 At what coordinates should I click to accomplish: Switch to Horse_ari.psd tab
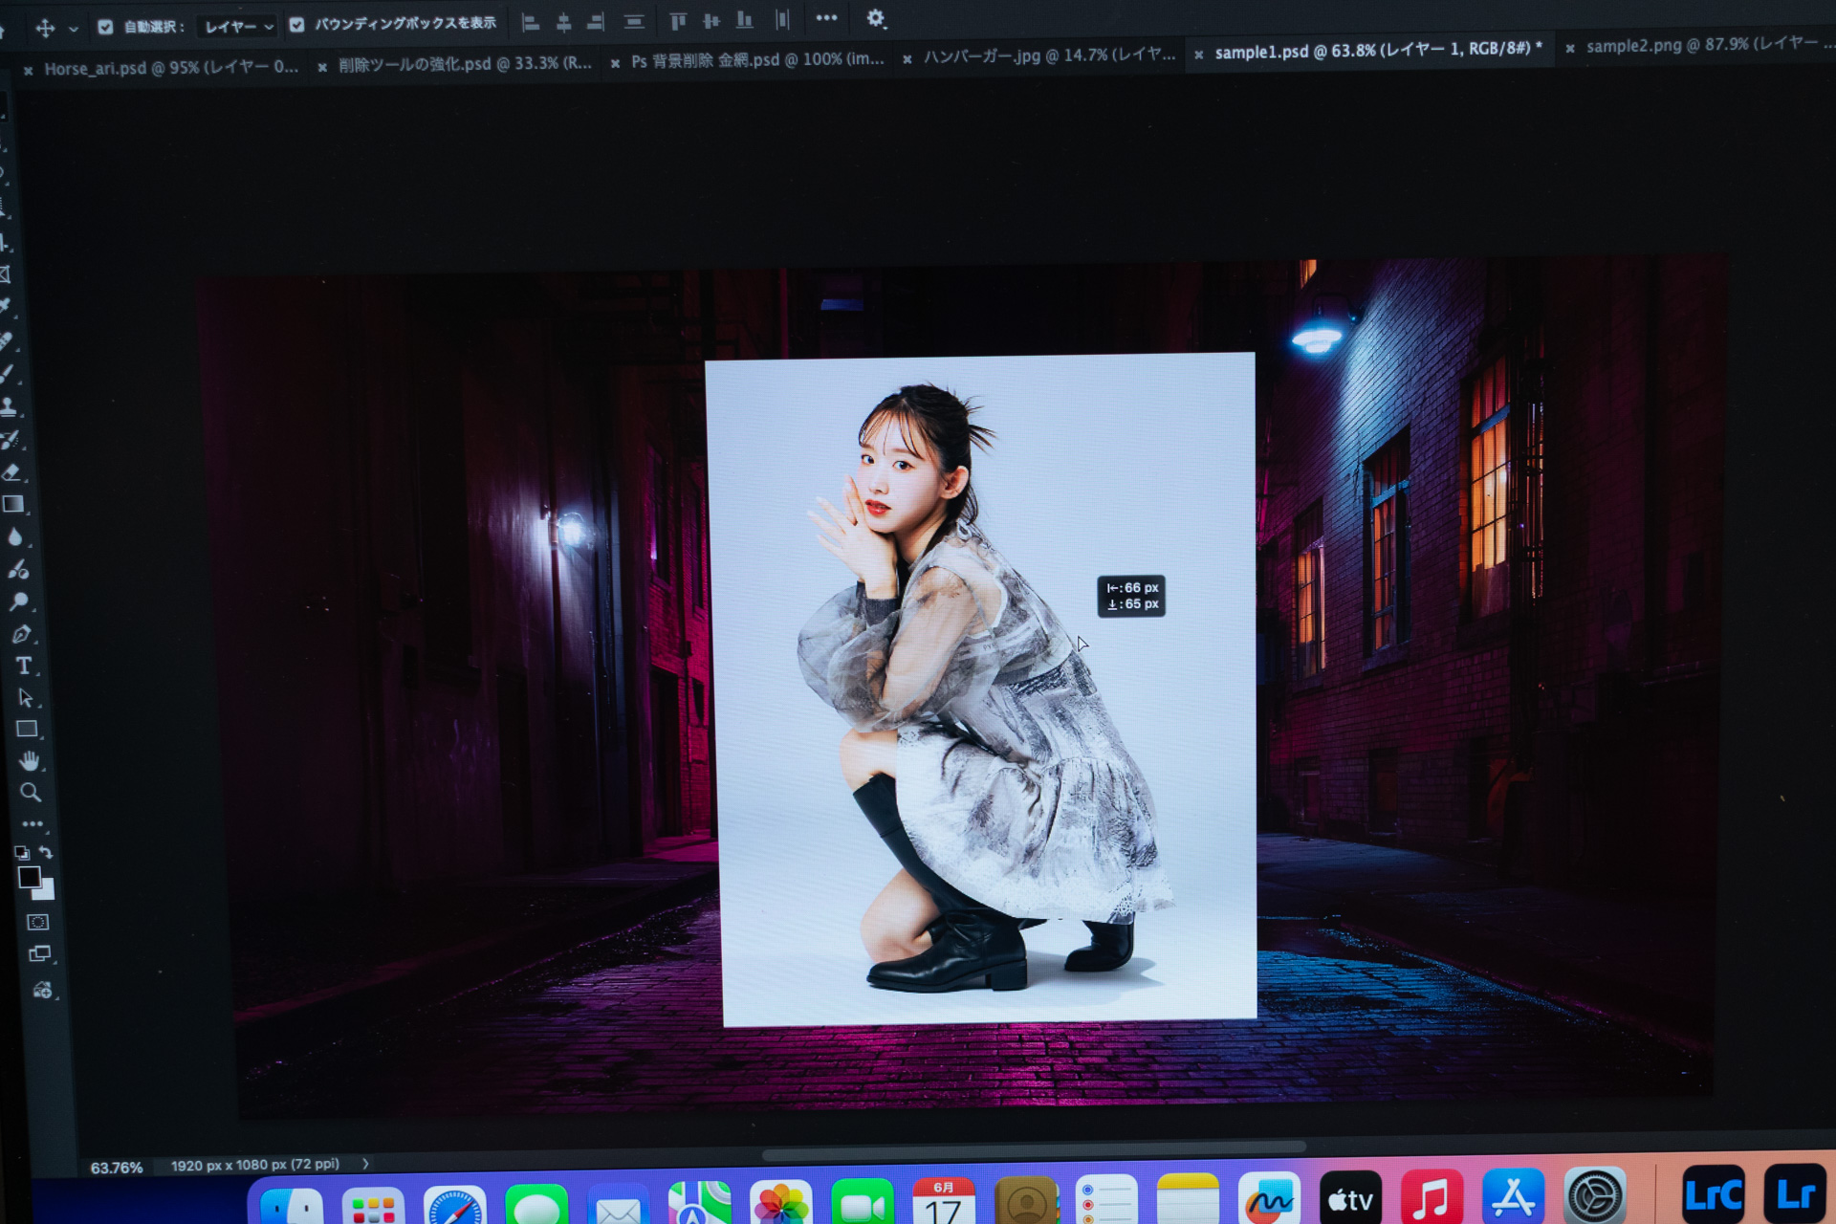tap(171, 68)
